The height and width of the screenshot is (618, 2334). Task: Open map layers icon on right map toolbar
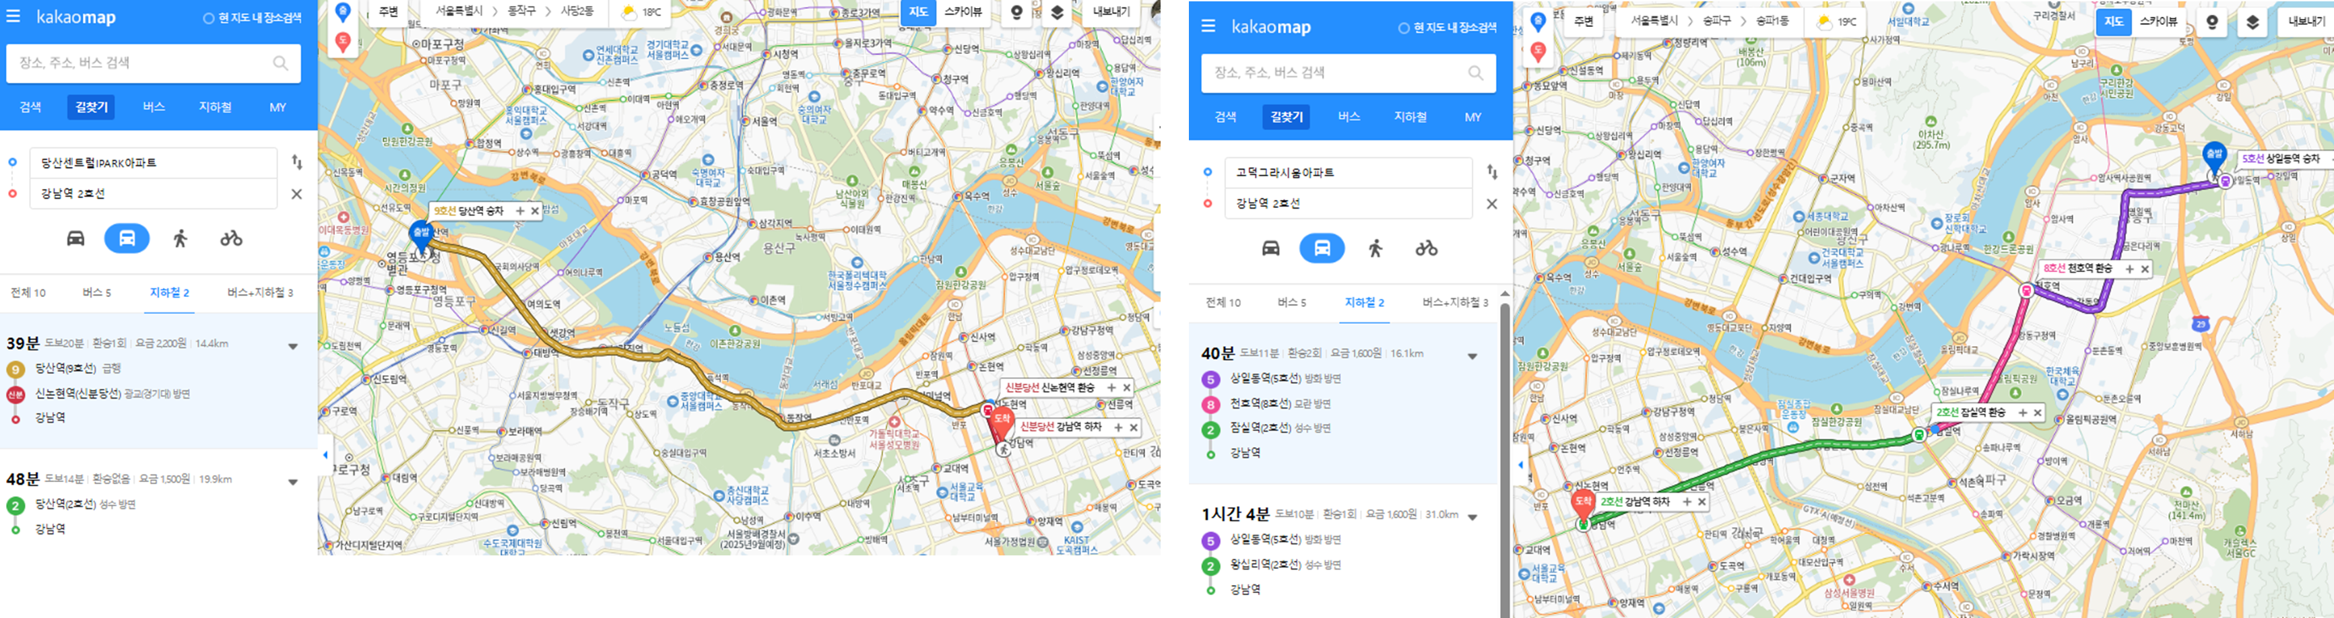click(2252, 23)
